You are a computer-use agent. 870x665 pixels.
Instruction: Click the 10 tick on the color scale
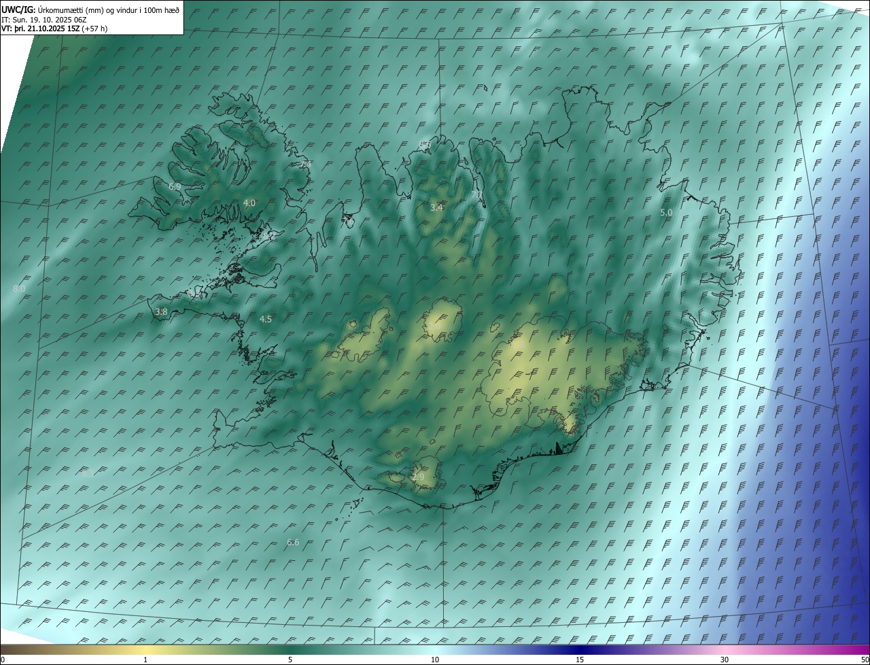pyautogui.click(x=435, y=660)
